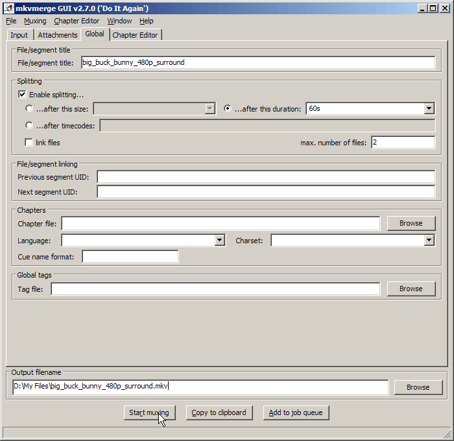Click the window resize grip in status bar

(x=447, y=434)
